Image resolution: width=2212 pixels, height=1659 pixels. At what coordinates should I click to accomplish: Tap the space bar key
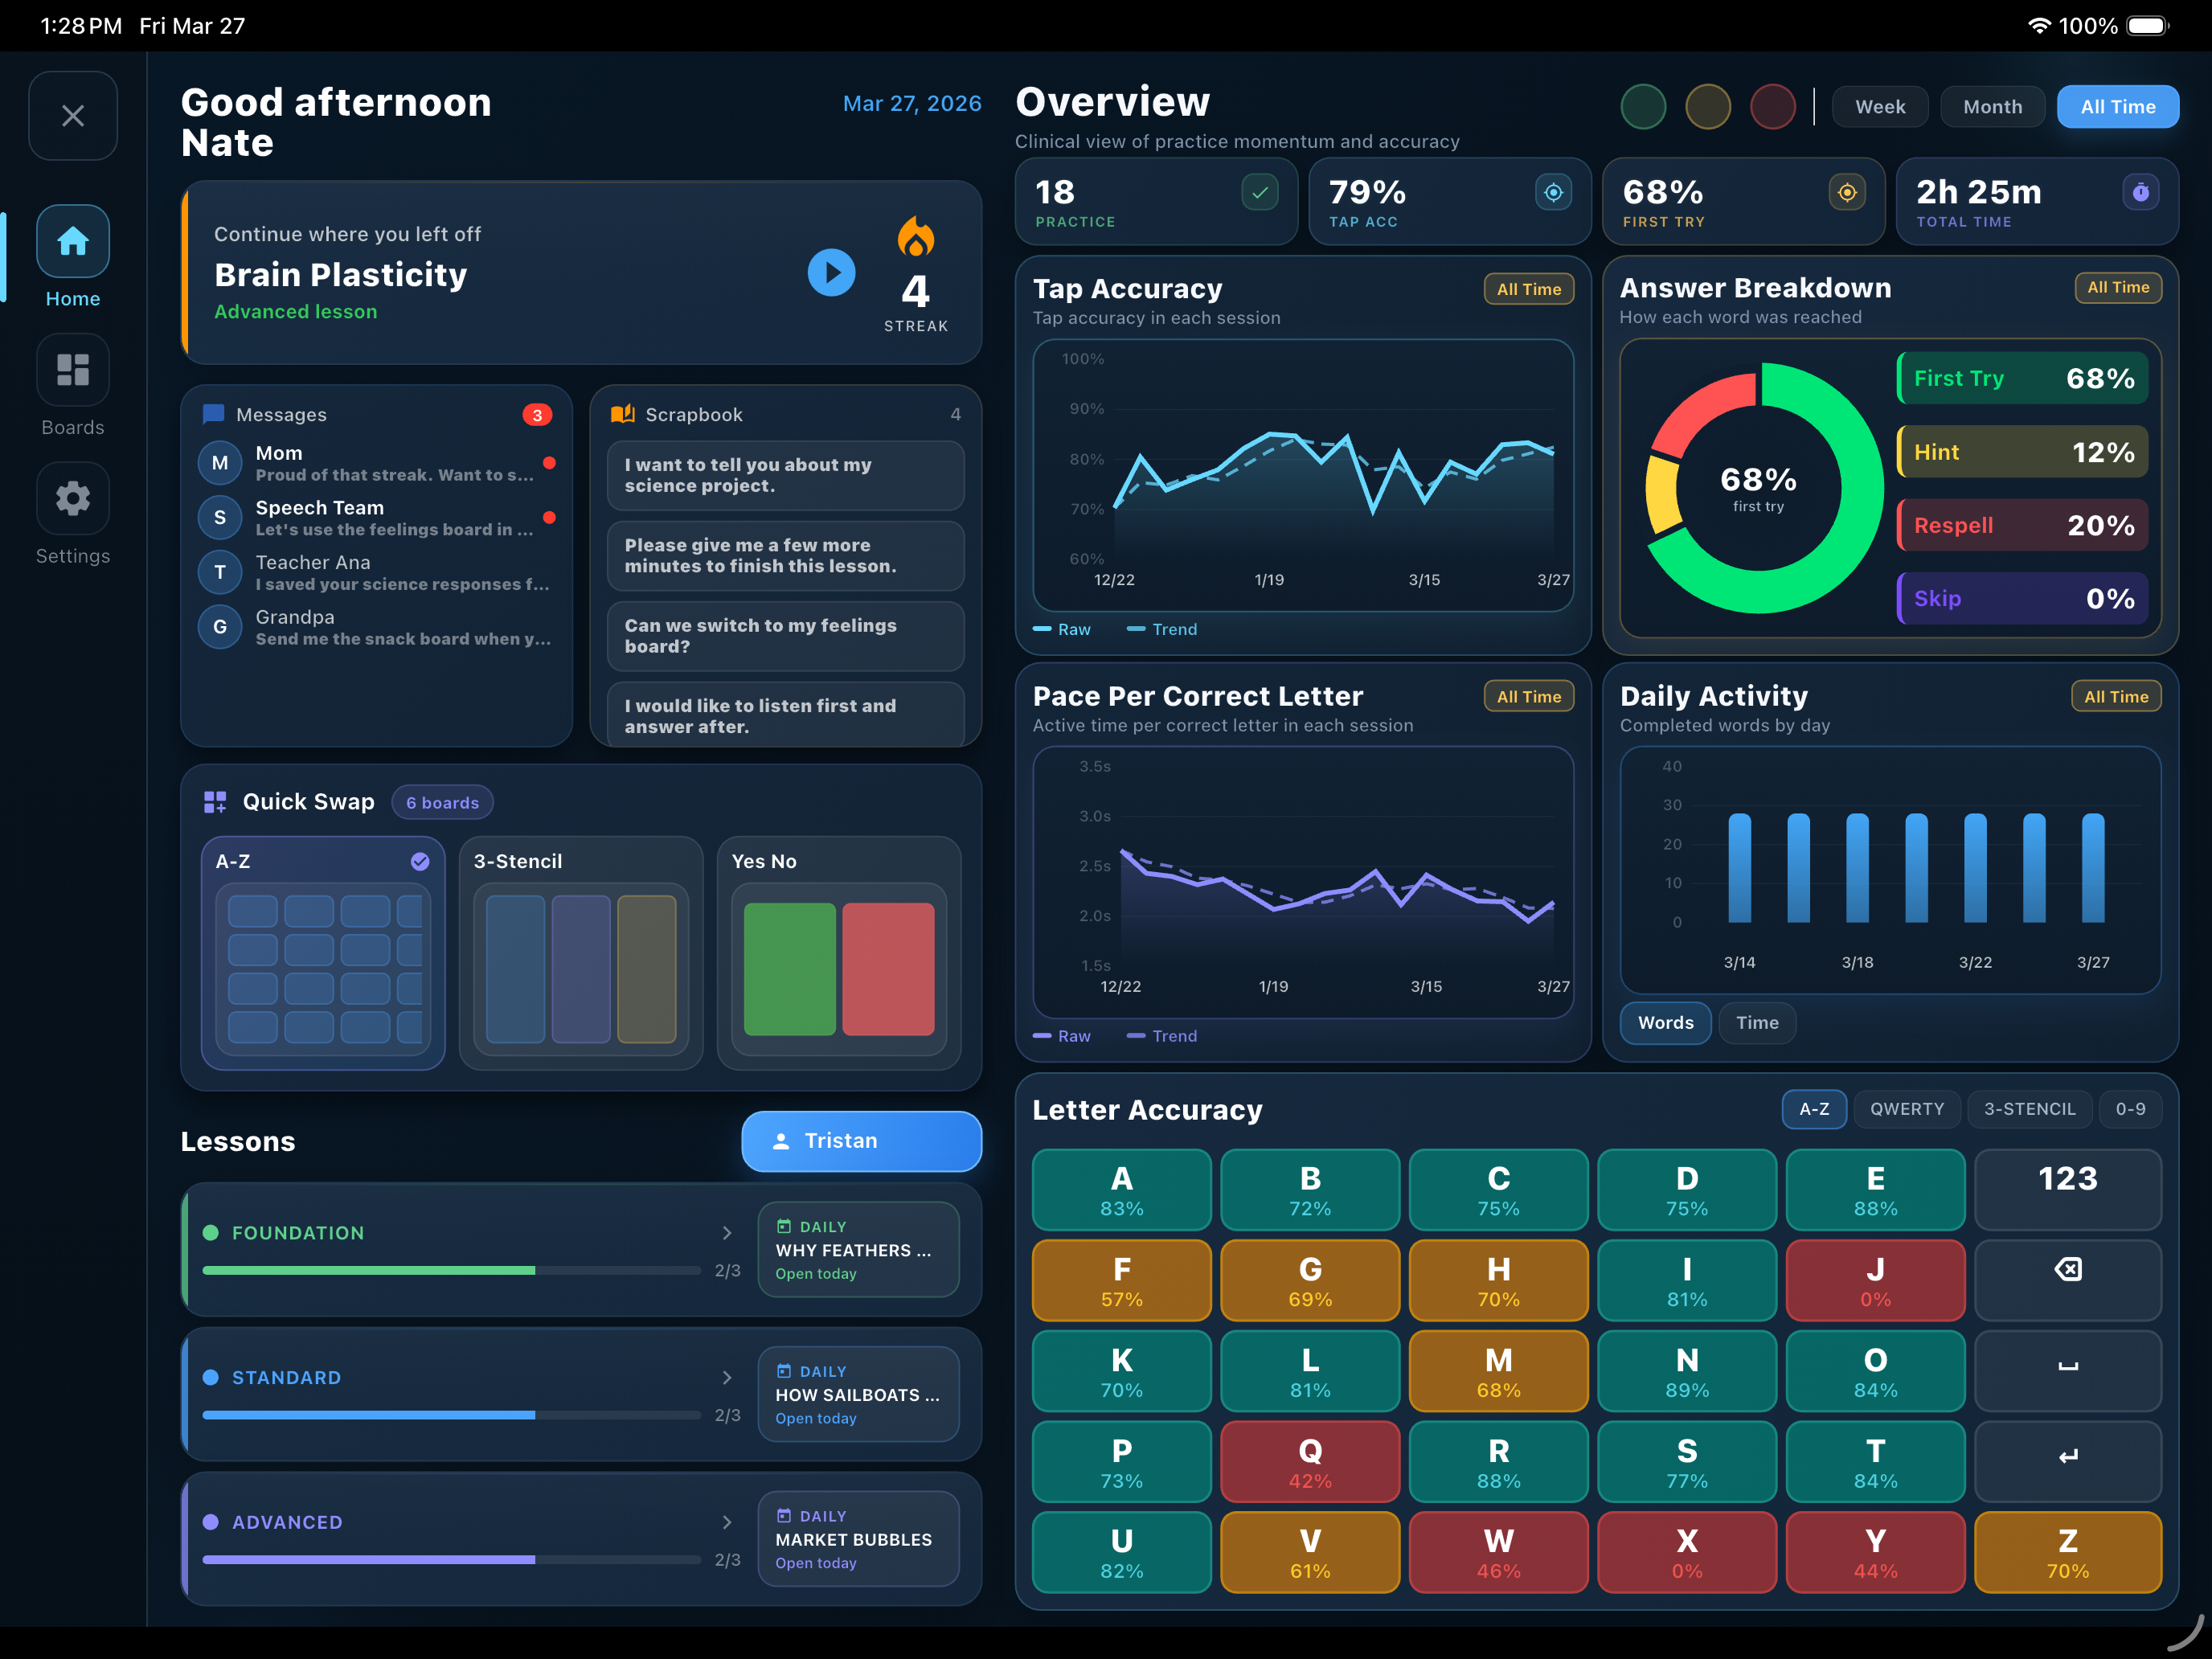[2068, 1371]
